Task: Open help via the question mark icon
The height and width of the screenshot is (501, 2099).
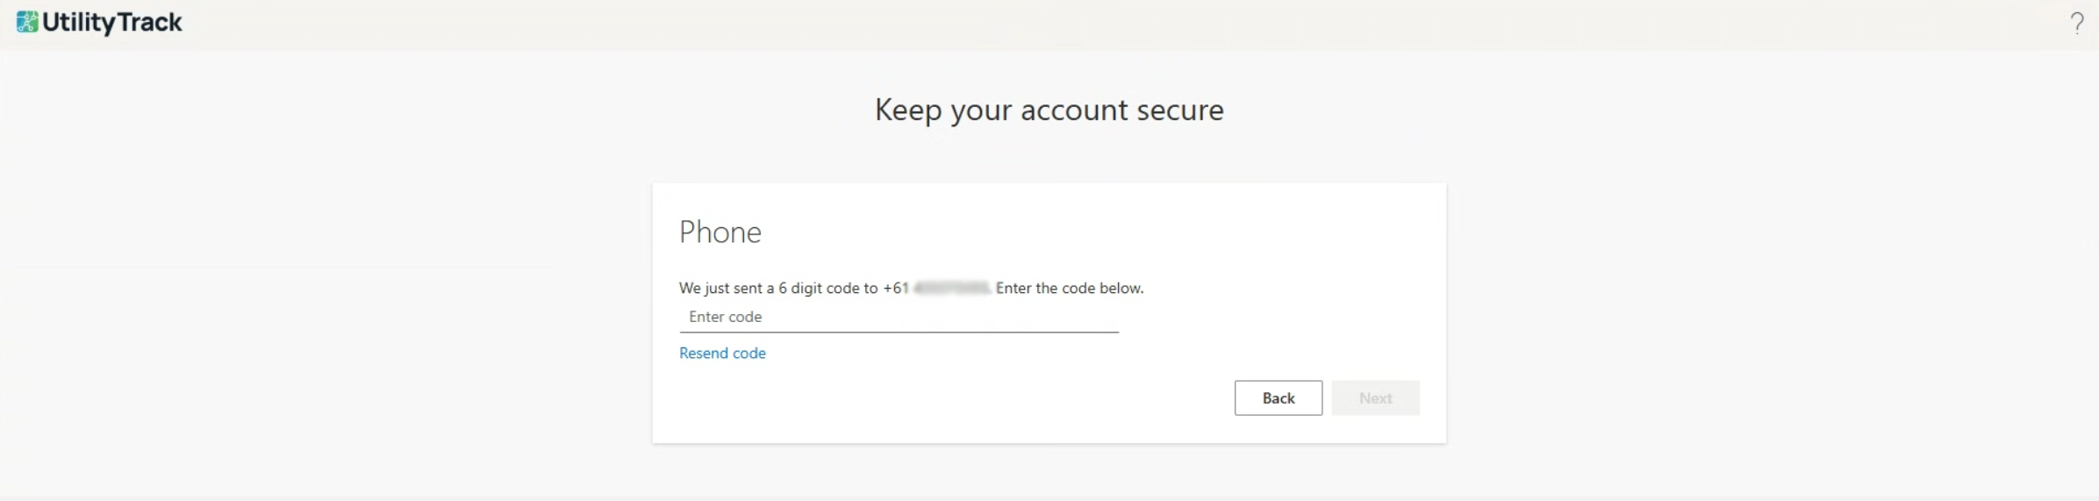Action: 2076,23
